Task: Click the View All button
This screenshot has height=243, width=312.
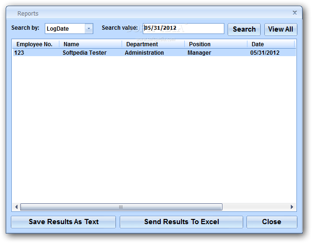Action: [x=280, y=29]
